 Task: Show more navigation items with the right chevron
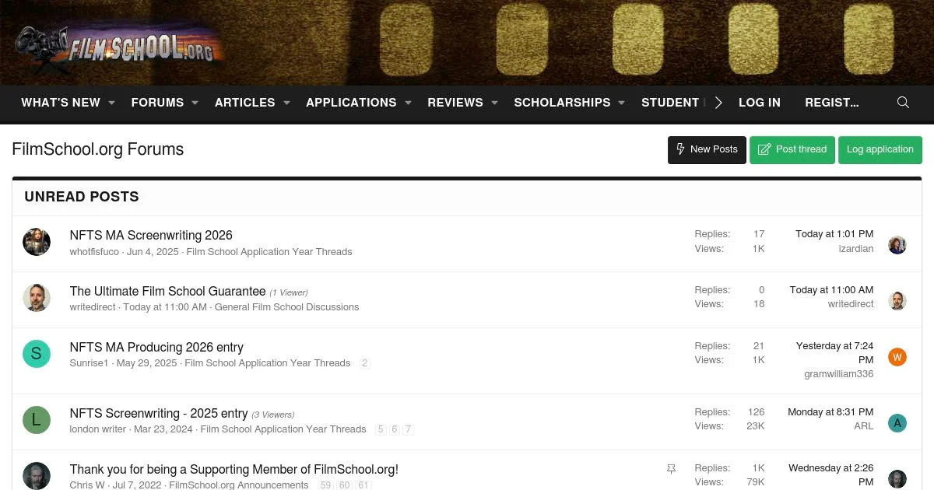(x=718, y=103)
